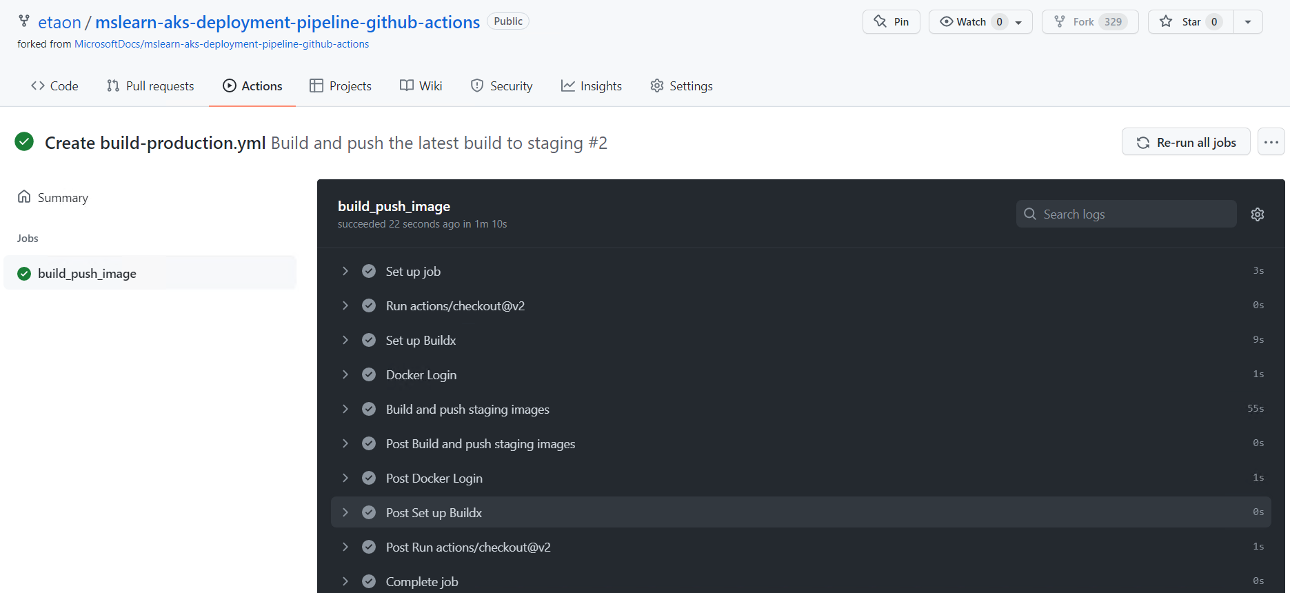This screenshot has height=593, width=1290.
Task: Expand the Post Set up Buildx step
Action: click(345, 512)
